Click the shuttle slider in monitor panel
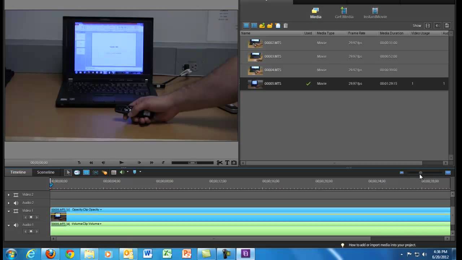 [192, 163]
